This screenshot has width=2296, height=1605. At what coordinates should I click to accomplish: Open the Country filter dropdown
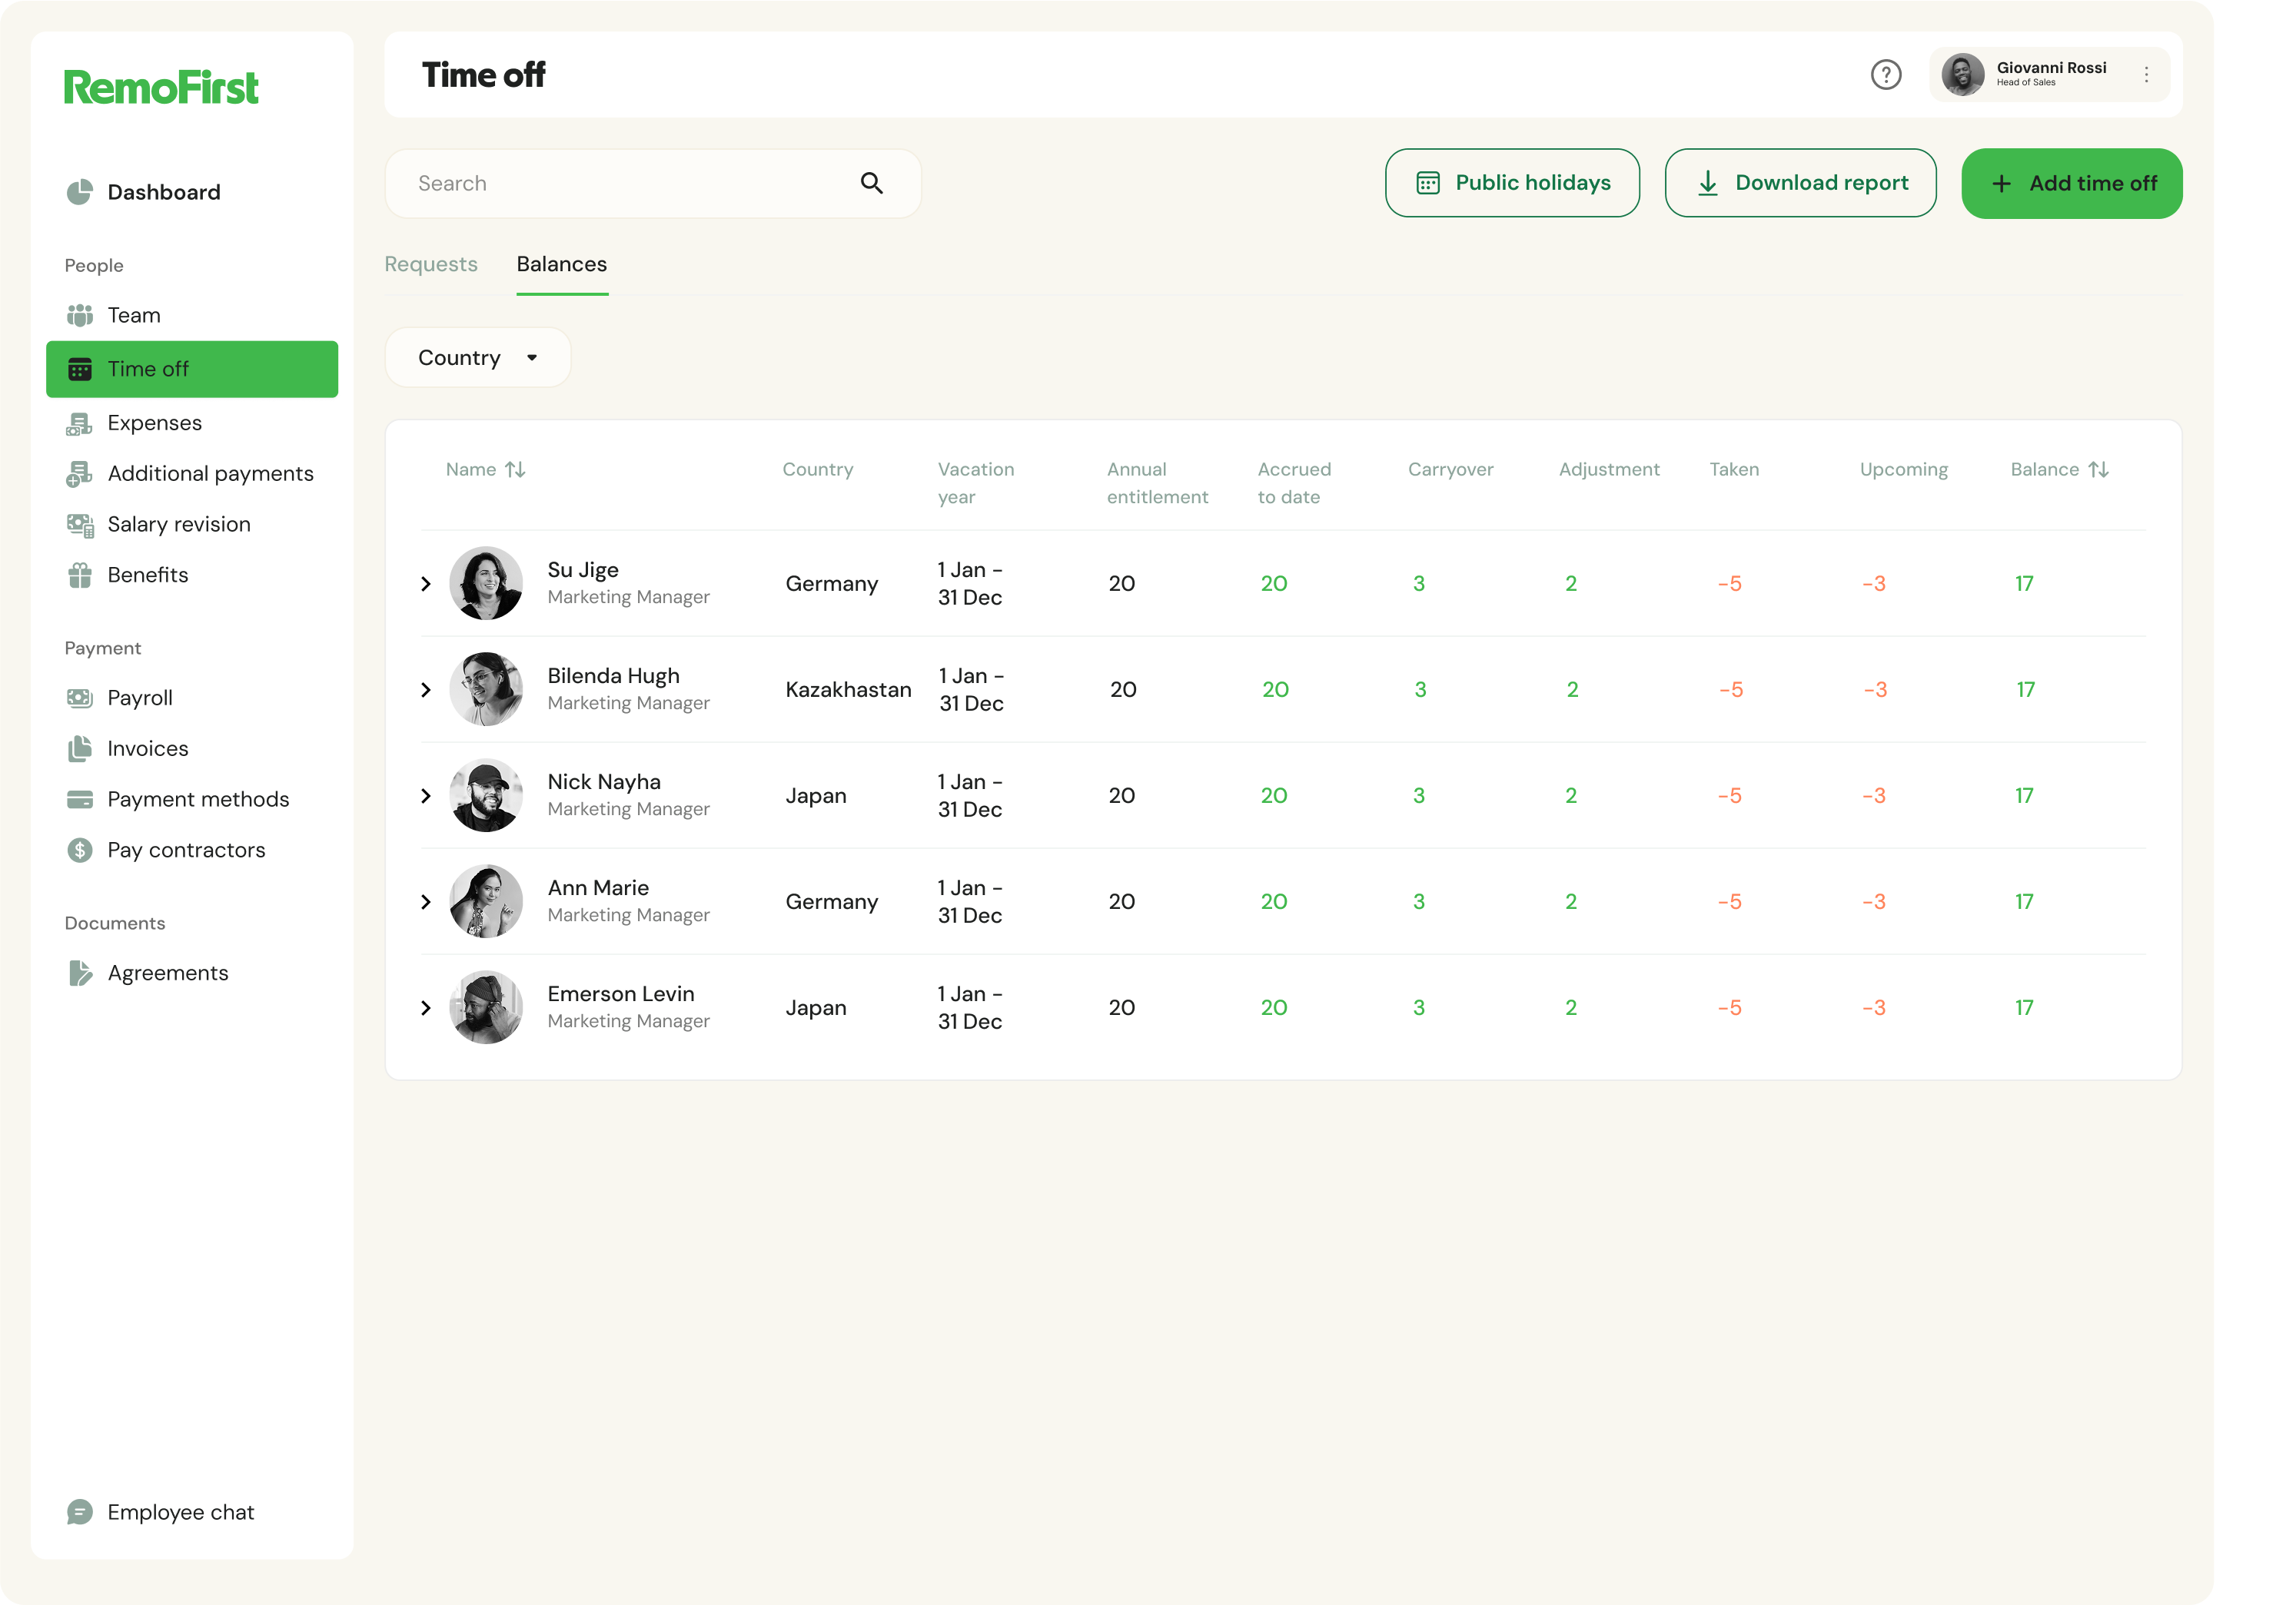pos(477,358)
